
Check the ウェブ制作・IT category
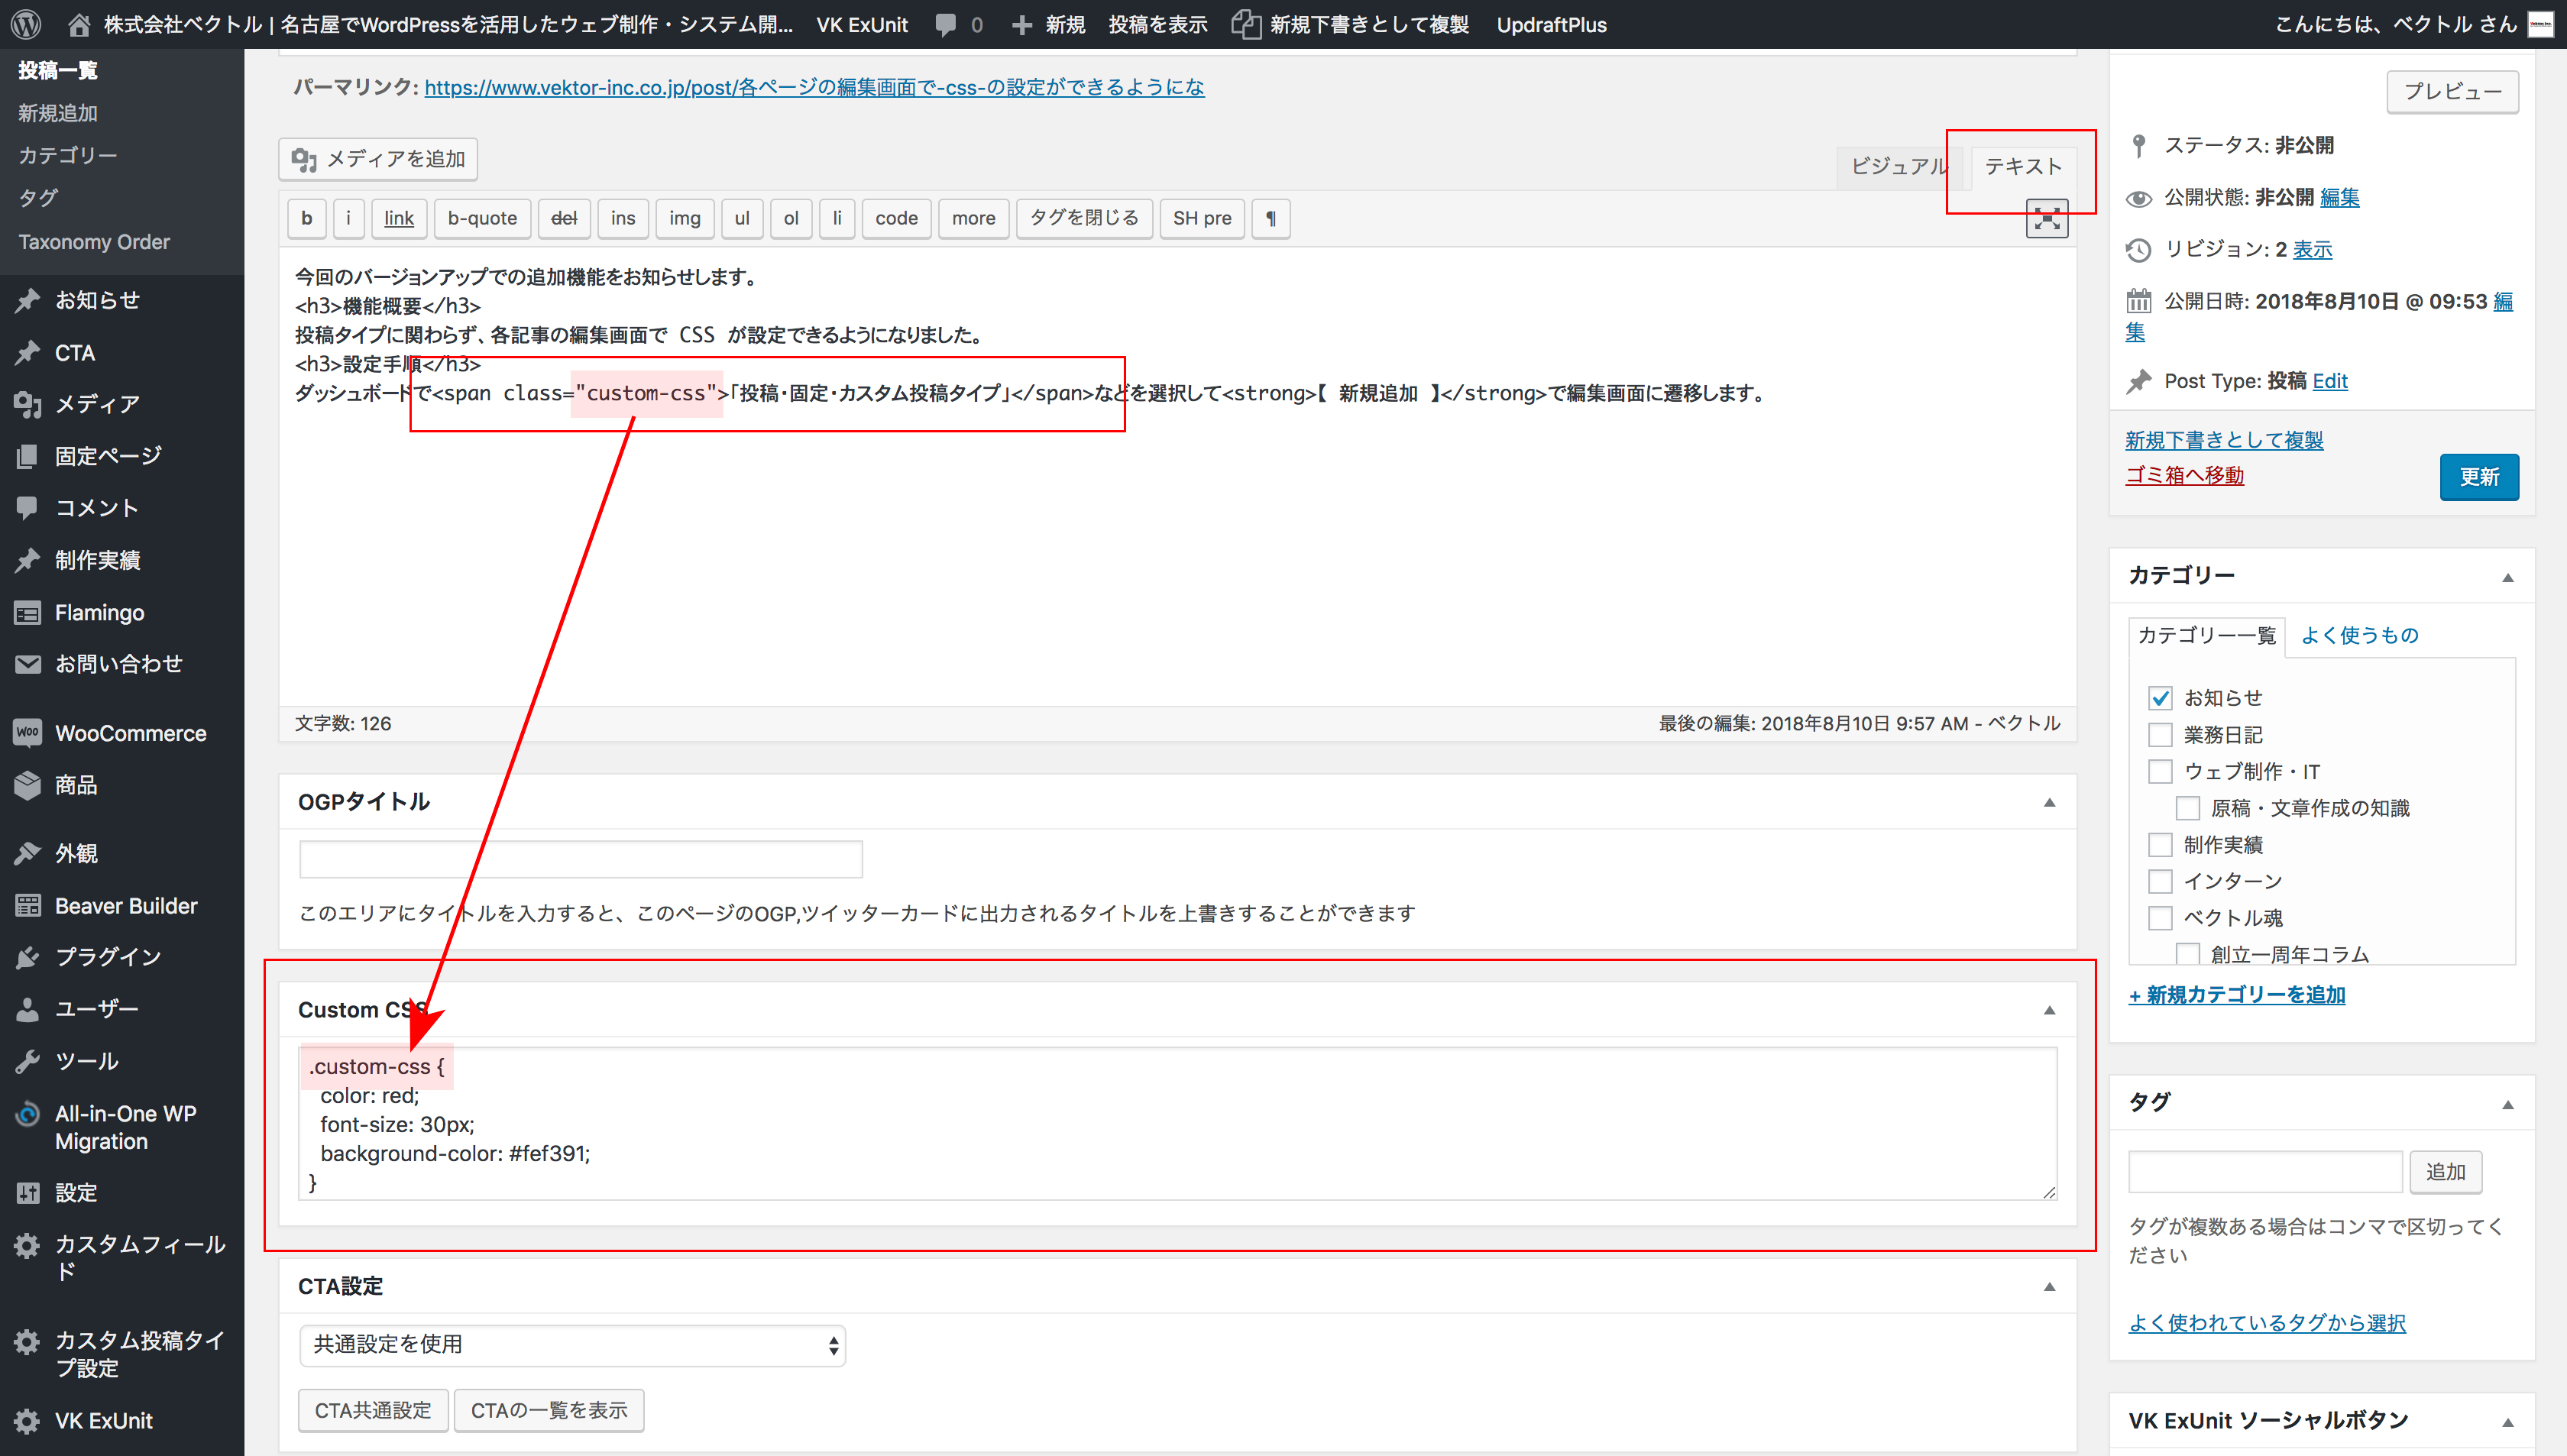click(2160, 771)
